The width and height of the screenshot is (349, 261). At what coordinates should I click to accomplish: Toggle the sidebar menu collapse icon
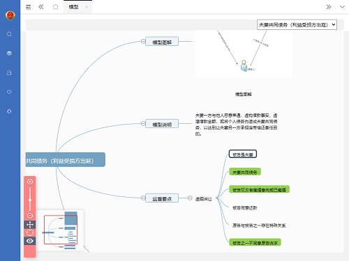(x=28, y=7)
